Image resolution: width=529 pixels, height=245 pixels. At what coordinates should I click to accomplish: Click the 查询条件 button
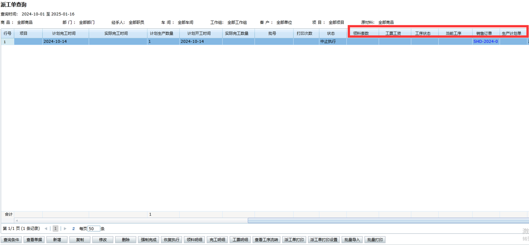click(x=11, y=240)
